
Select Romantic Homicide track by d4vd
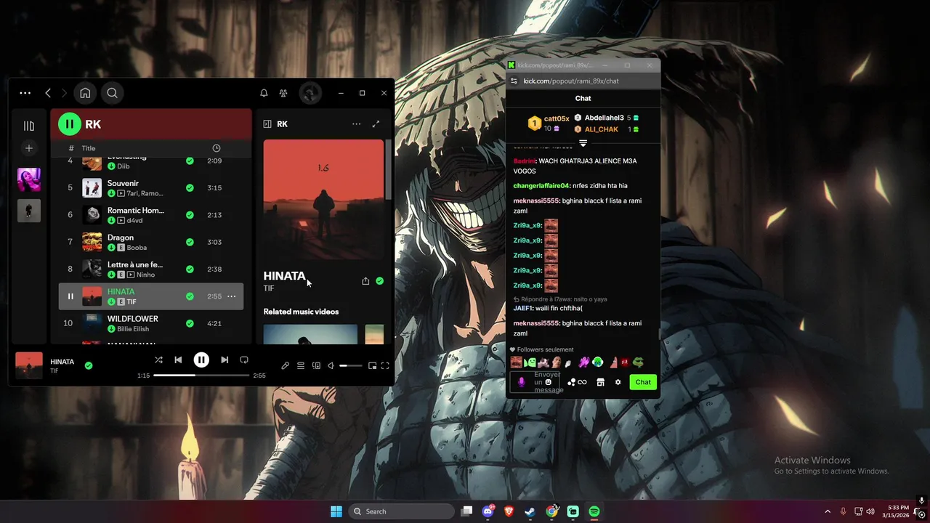tap(151, 215)
